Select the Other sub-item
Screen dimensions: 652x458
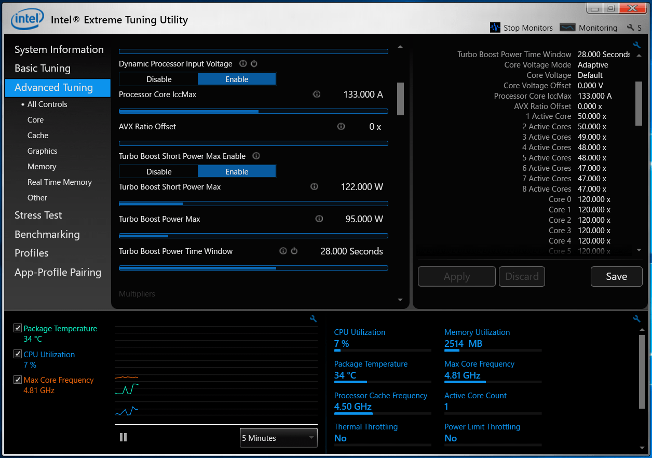(37, 197)
